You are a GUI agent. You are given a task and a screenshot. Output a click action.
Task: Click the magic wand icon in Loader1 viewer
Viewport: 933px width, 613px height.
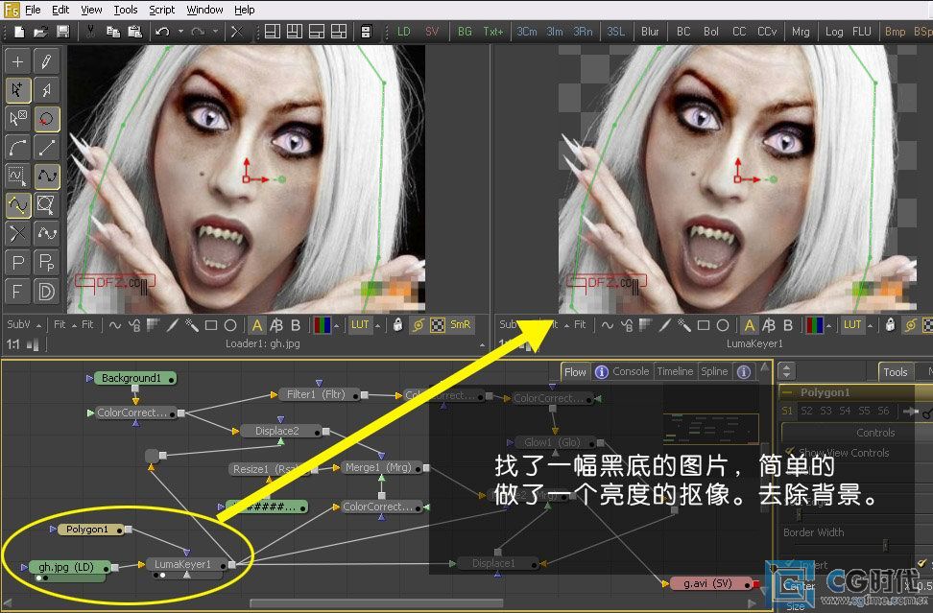192,324
